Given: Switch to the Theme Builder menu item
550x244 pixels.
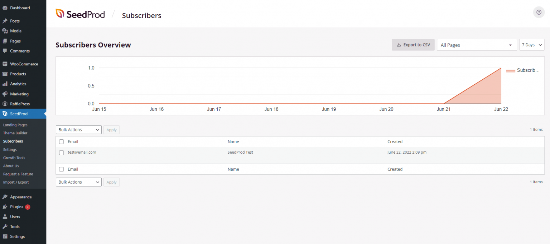Looking at the screenshot, I should click(x=15, y=133).
